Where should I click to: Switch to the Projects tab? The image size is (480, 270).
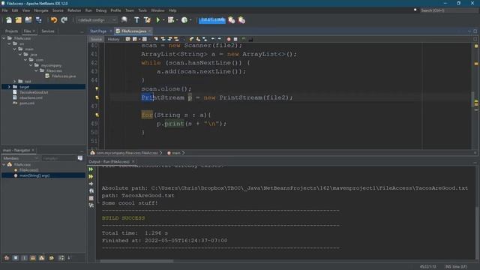(x=12, y=31)
